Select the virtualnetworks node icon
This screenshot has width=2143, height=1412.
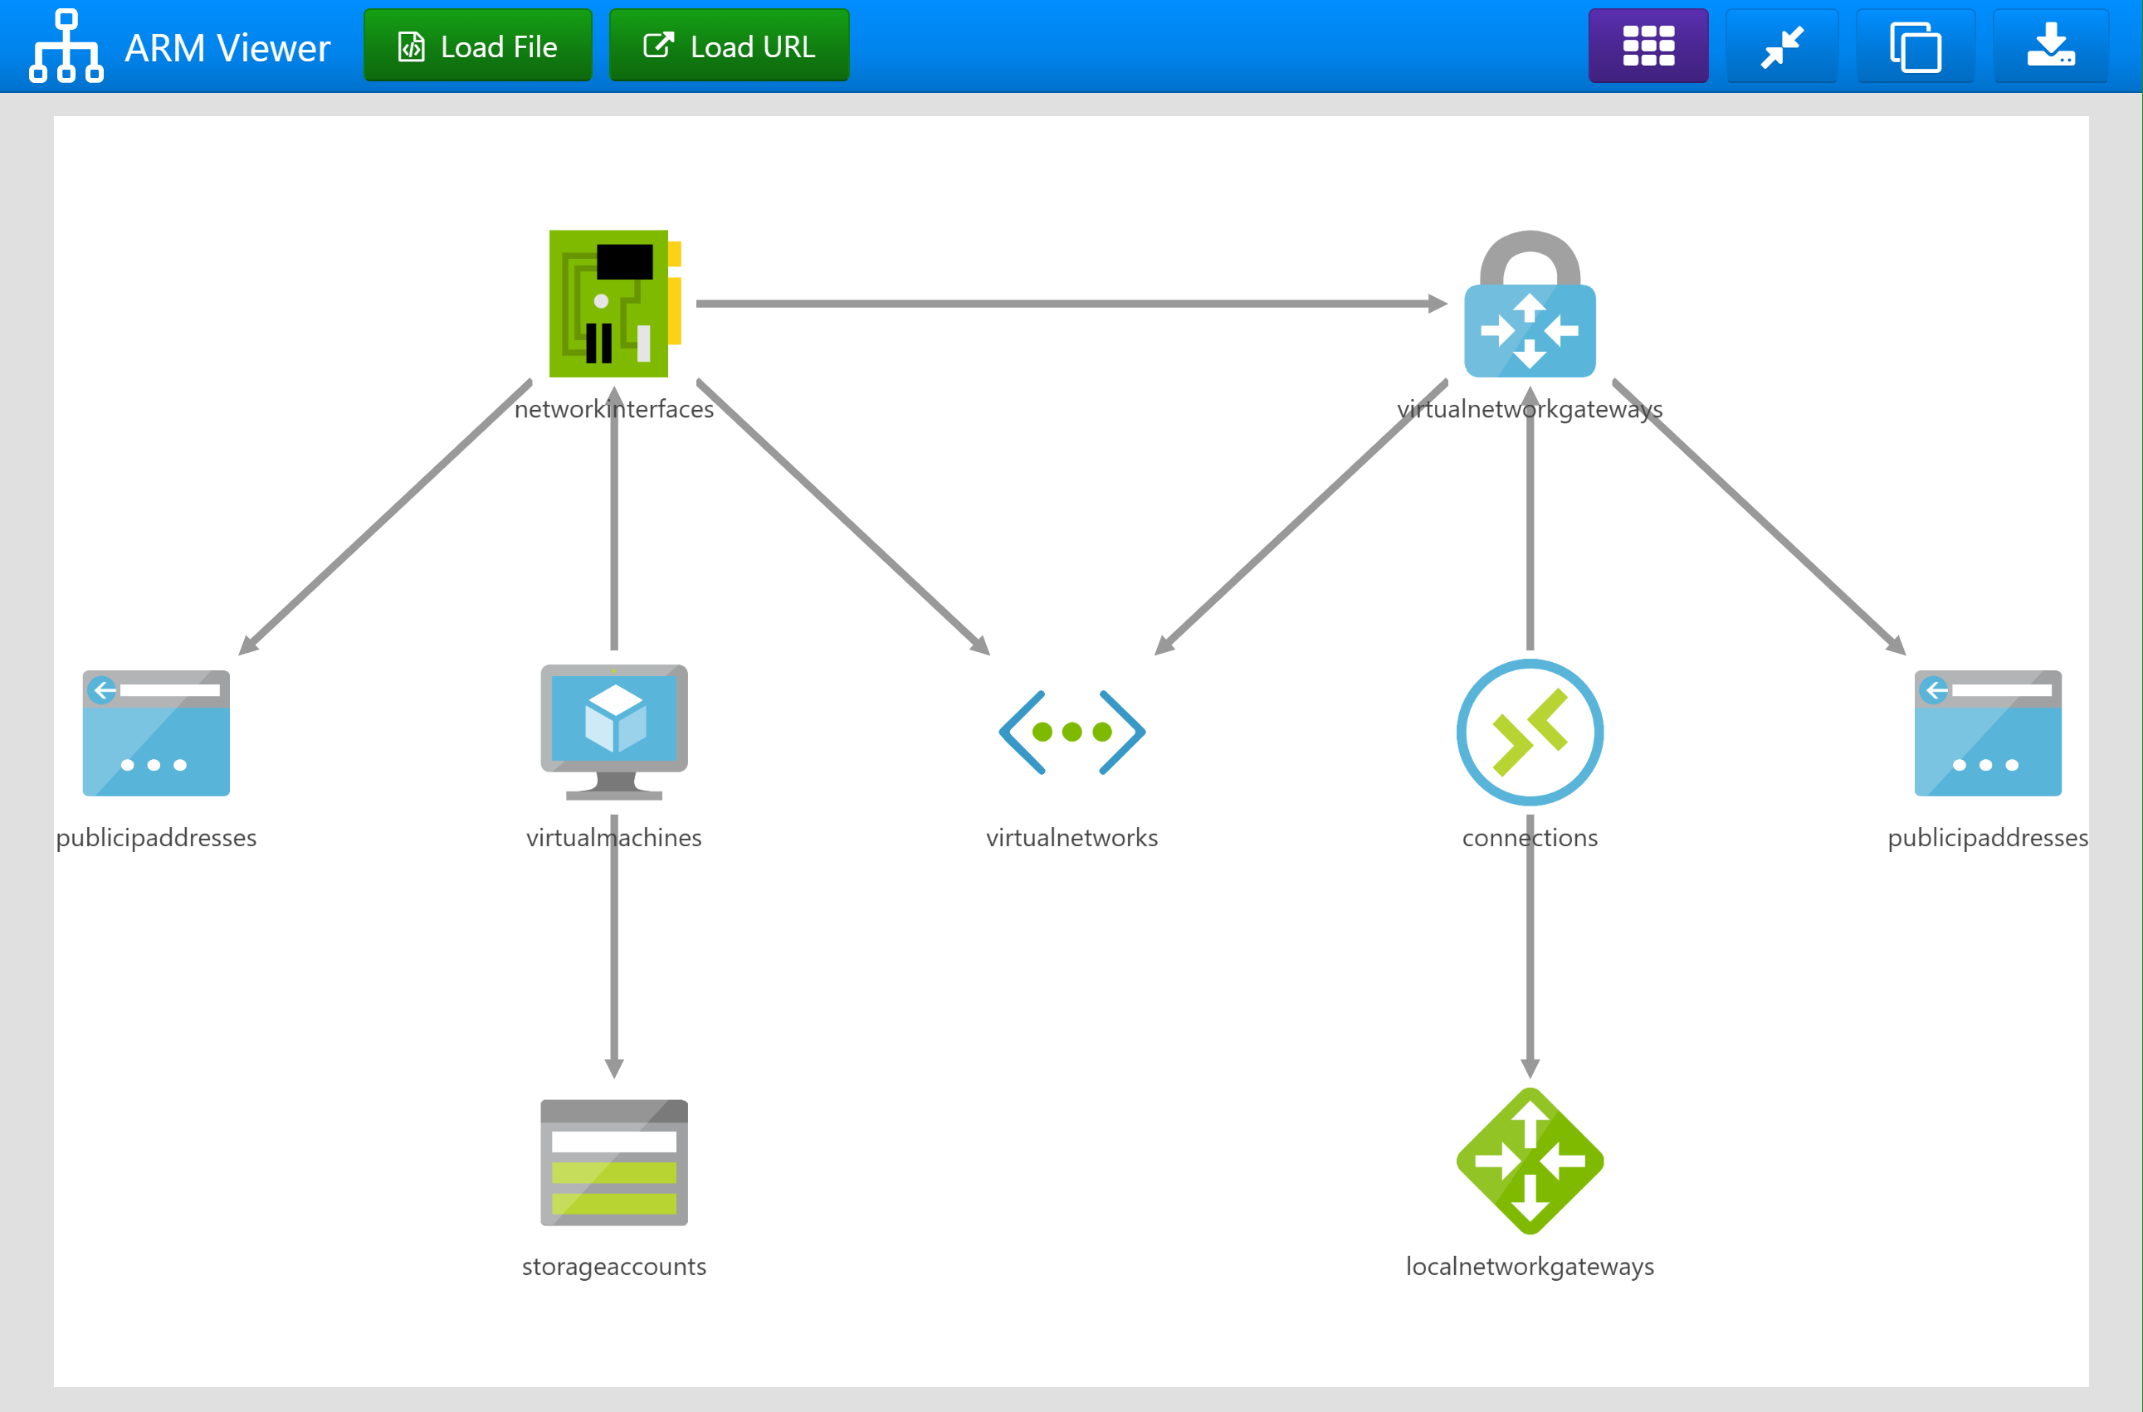click(1071, 732)
